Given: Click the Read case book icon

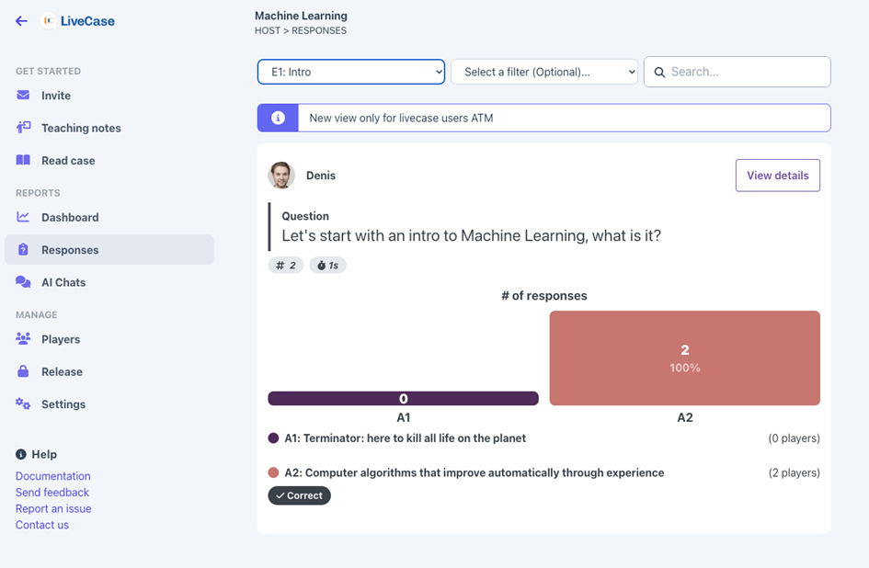Looking at the screenshot, I should coord(23,160).
